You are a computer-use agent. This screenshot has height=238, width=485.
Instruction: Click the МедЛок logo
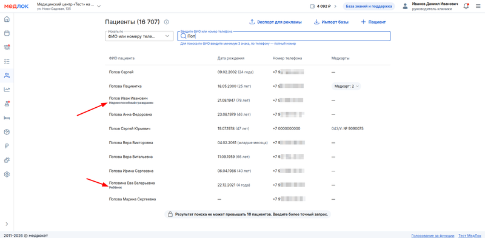(x=16, y=6)
